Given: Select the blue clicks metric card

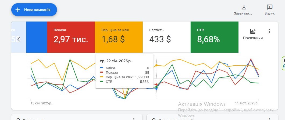Looking at the screenshot, I should (x=37, y=37).
